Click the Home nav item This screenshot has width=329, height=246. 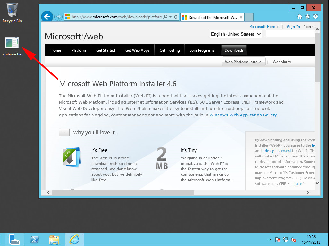tap(56, 50)
